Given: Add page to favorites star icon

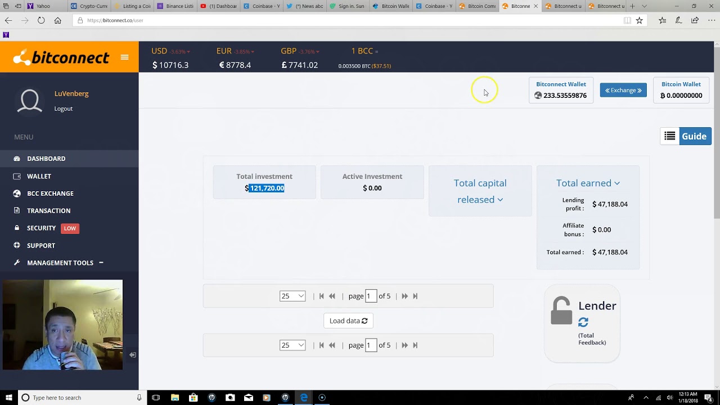Looking at the screenshot, I should pyautogui.click(x=639, y=20).
